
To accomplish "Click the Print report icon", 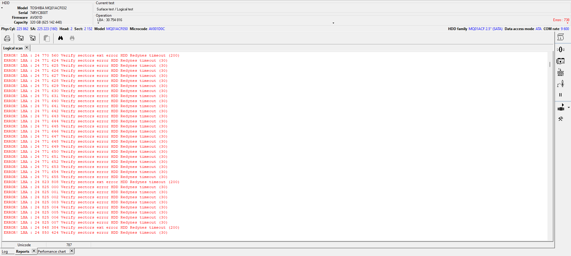I will coord(7,38).
